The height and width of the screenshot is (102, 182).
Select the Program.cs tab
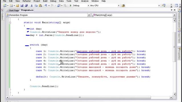point(27,10)
